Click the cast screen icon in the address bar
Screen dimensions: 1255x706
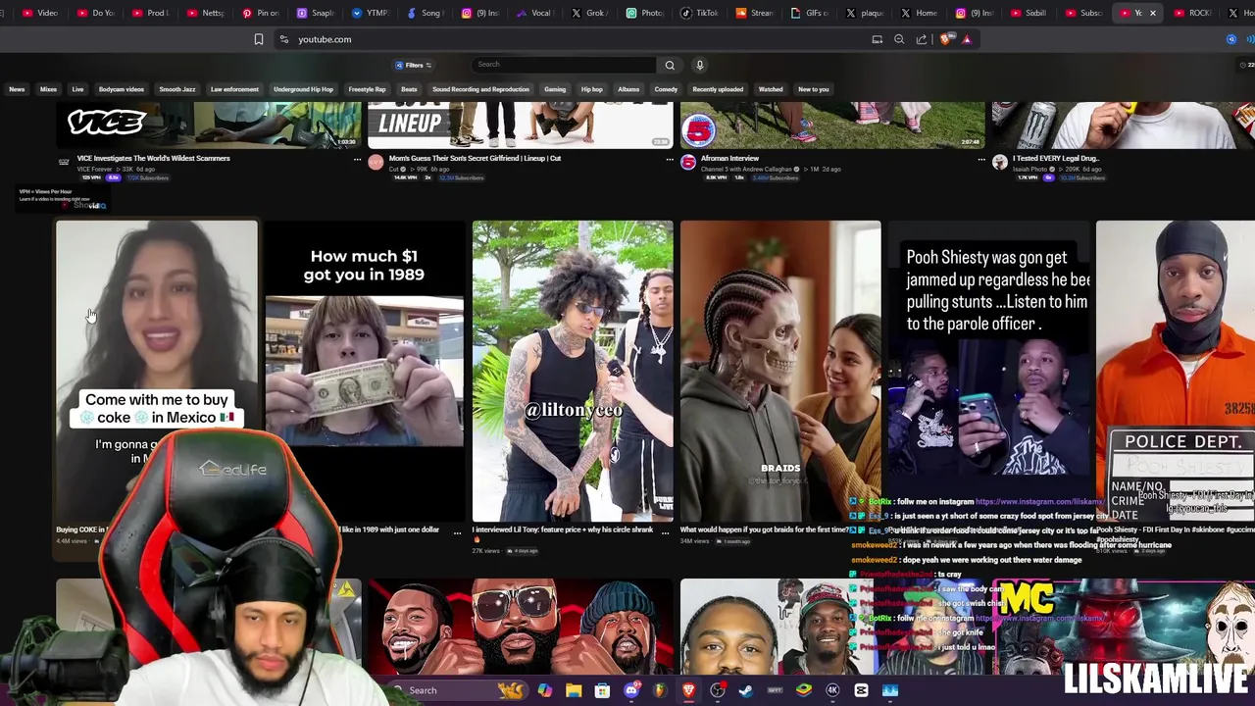point(878,39)
